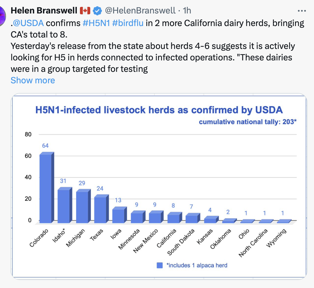Open the three-dot more options menu
This screenshot has width=314, height=288.
coord(302,11)
